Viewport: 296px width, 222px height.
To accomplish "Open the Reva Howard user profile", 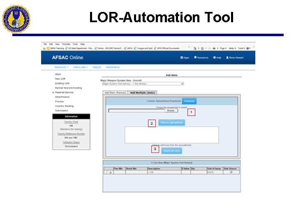I will coord(235,58).
